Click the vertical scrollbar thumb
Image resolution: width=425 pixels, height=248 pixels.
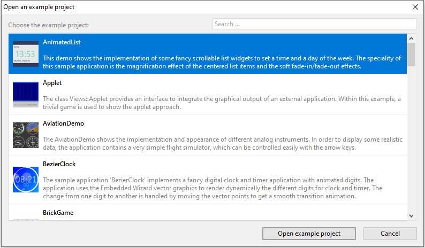[412, 54]
